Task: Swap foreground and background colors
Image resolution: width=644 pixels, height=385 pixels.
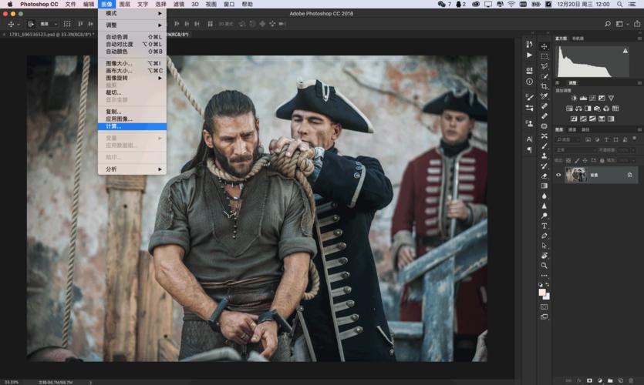Action: 548,285
